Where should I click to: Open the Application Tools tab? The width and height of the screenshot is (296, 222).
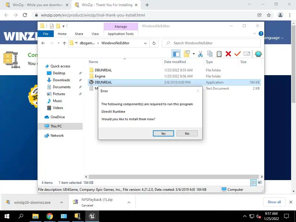[x=121, y=34]
